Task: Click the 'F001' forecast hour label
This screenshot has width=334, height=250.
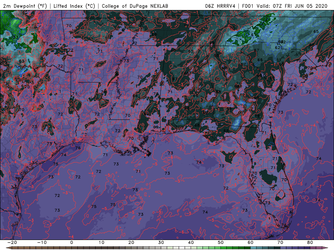Action: point(248,6)
